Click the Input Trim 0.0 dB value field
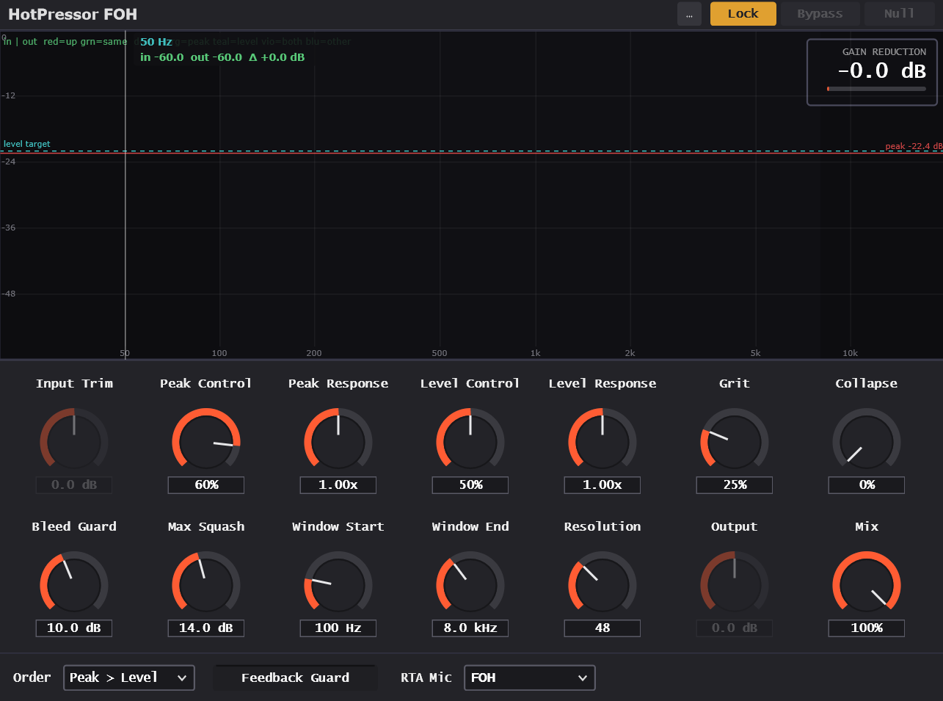Viewport: 943px width, 701px height. point(74,484)
